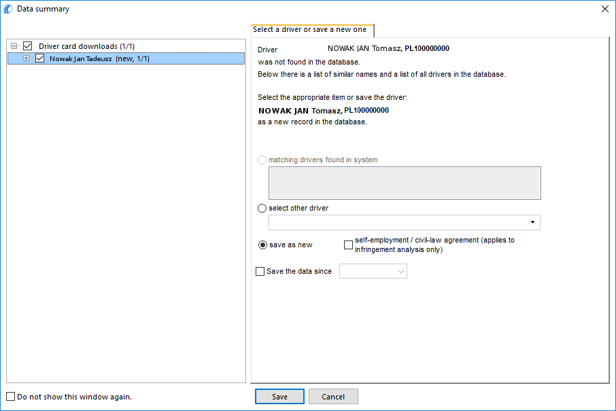Viewport: 616px width, 411px height.
Task: Close the Data summary window
Action: point(605,9)
